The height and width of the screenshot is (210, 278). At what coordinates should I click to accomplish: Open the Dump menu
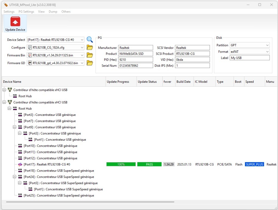click(x=53, y=12)
